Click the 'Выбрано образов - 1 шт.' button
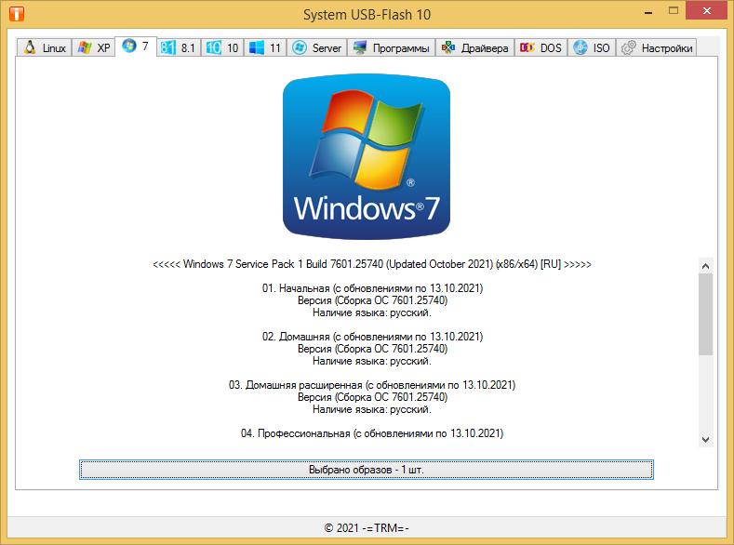The width and height of the screenshot is (734, 545). 366,470
